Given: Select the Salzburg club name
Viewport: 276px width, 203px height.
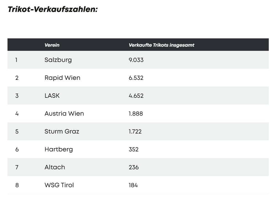Looking at the screenshot, I should (x=58, y=60).
